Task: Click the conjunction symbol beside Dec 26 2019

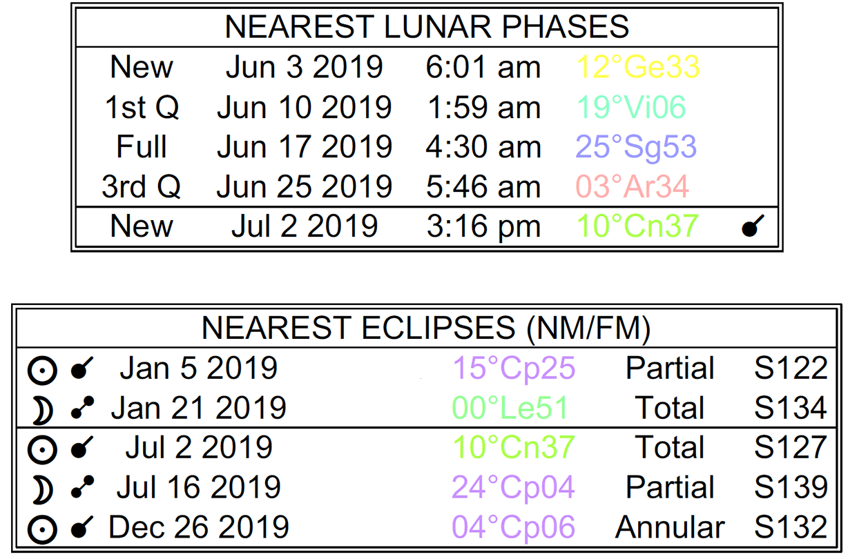Action: [x=83, y=529]
